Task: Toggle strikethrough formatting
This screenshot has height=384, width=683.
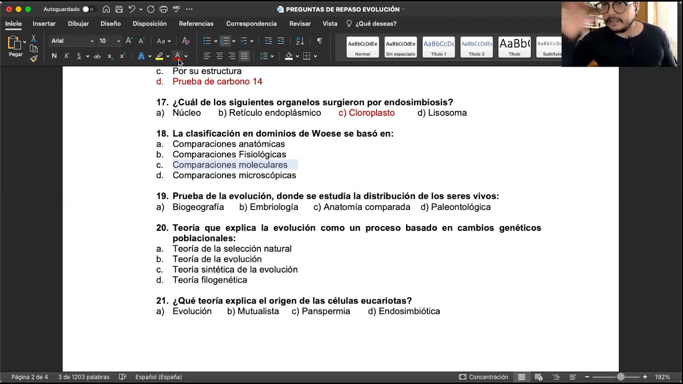Action: pos(97,56)
